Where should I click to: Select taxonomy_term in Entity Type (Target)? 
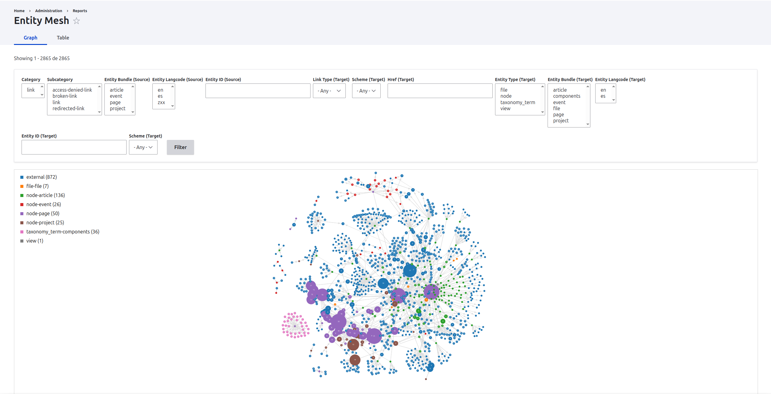coord(518,102)
